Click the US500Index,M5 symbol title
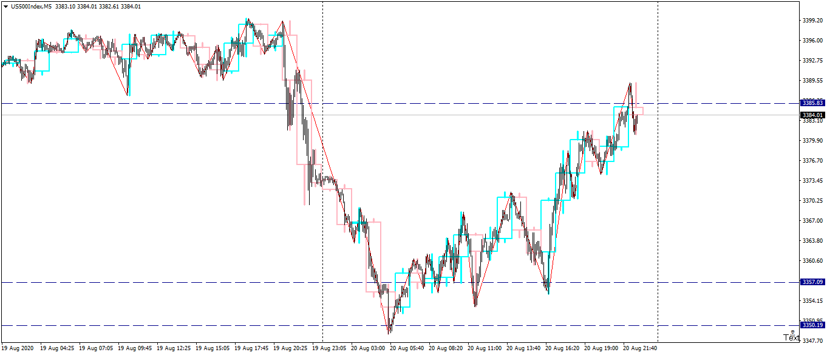Viewport: 827px width, 355px height. [31, 6]
